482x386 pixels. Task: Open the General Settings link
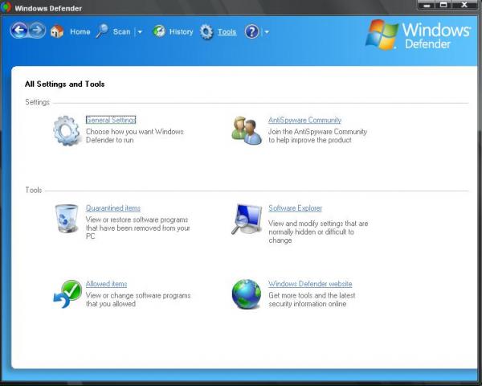click(111, 120)
